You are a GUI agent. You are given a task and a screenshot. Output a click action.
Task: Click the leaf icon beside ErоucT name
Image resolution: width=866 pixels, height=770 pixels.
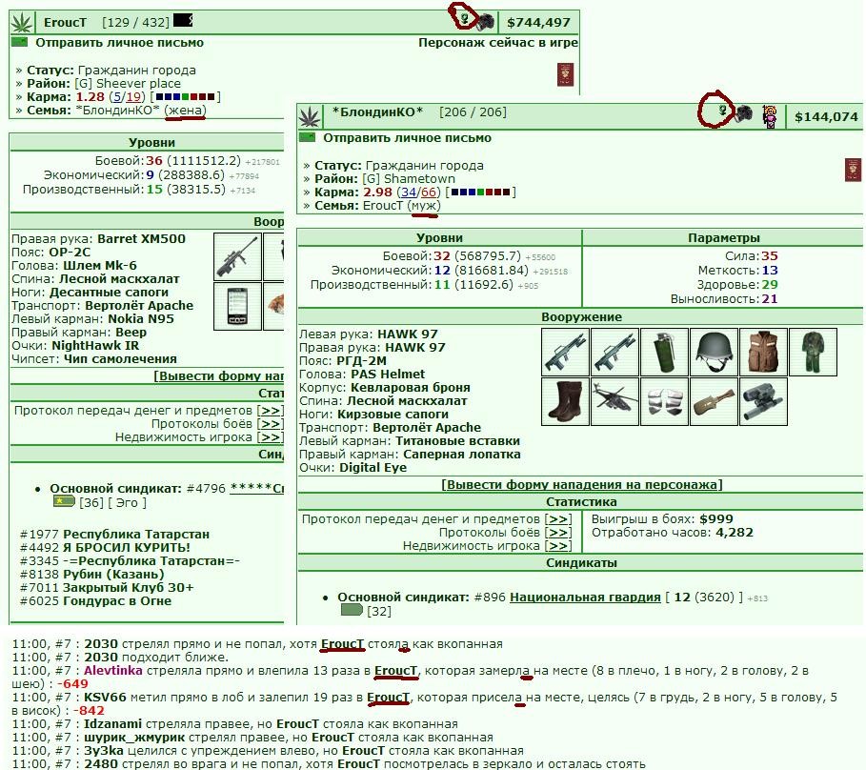pyautogui.click(x=22, y=23)
